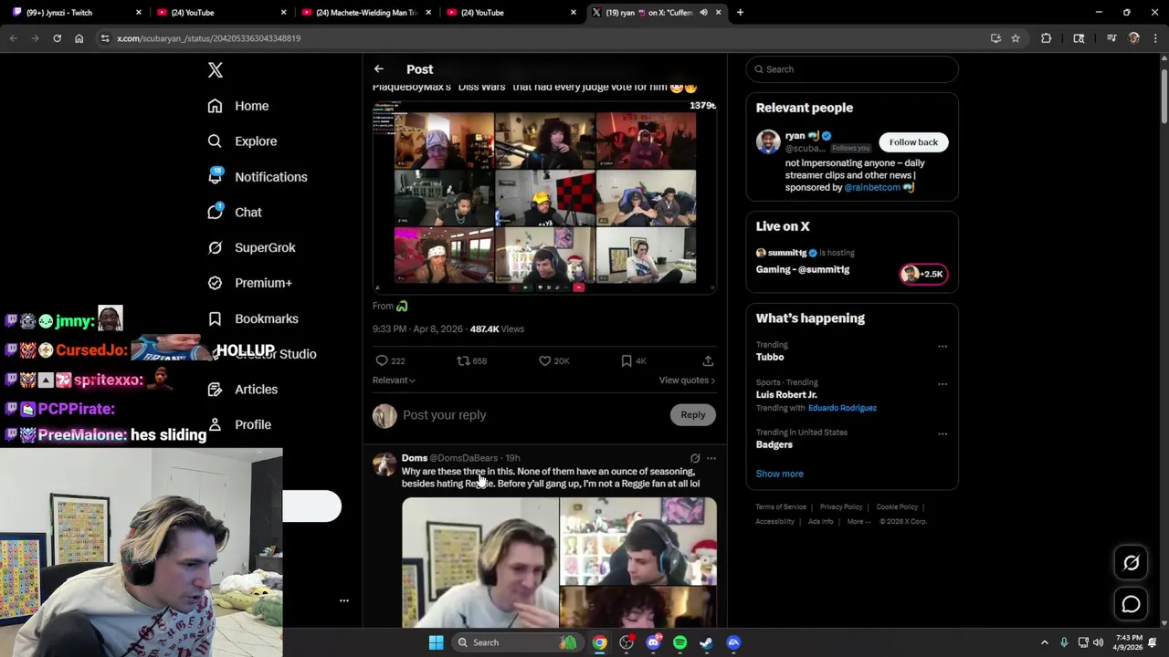Click the Premium+ verified badge icon
This screenshot has width=1169, height=657.
[x=215, y=283]
